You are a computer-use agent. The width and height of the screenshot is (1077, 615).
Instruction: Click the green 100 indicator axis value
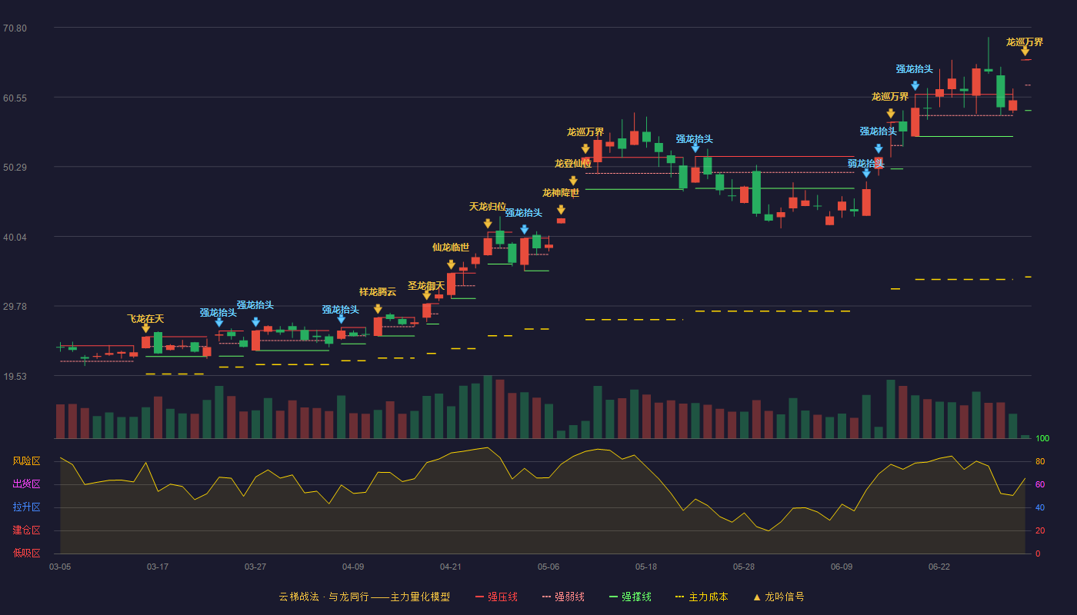tap(1042, 439)
